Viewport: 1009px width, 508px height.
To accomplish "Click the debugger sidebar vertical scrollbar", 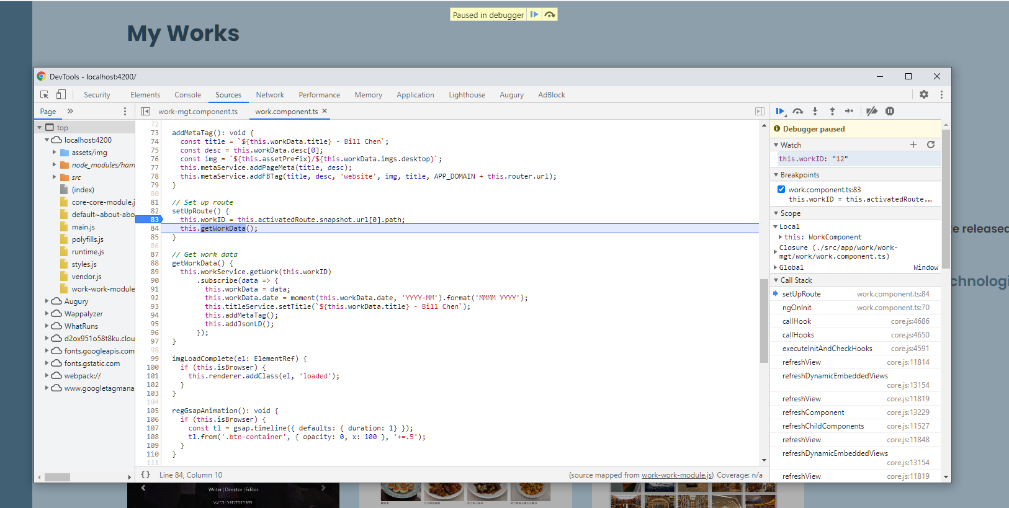I will [946, 198].
